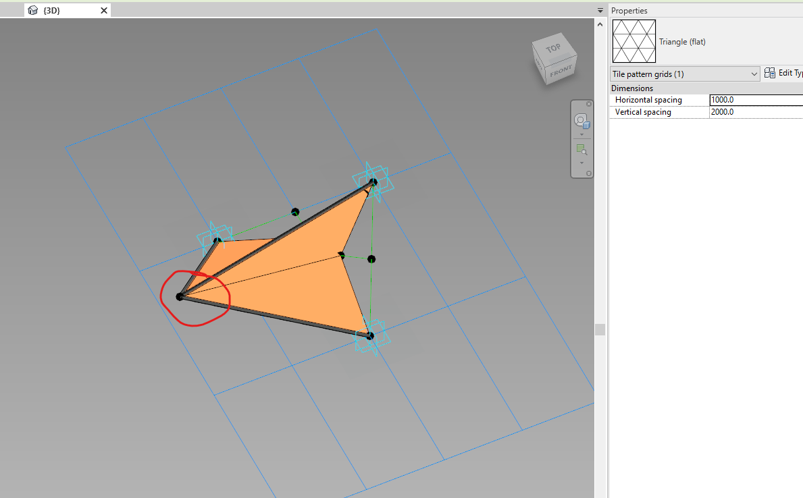Click the vertical scrollbar of the drawing area

[x=600, y=329]
